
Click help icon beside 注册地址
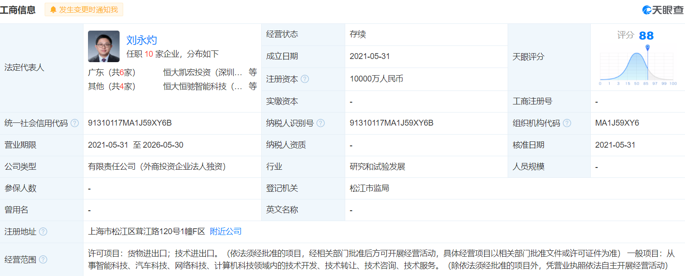click(x=43, y=232)
